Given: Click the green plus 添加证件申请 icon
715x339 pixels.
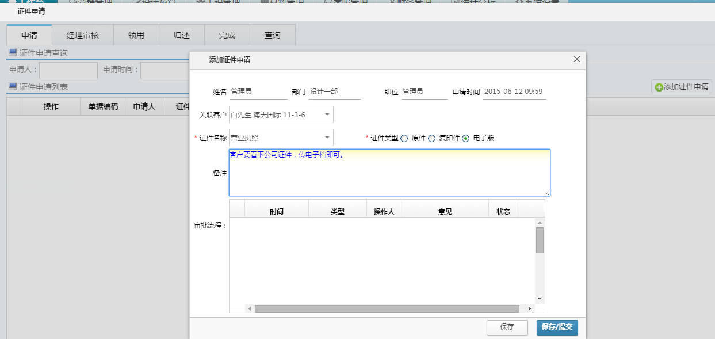Looking at the screenshot, I should tap(660, 87).
